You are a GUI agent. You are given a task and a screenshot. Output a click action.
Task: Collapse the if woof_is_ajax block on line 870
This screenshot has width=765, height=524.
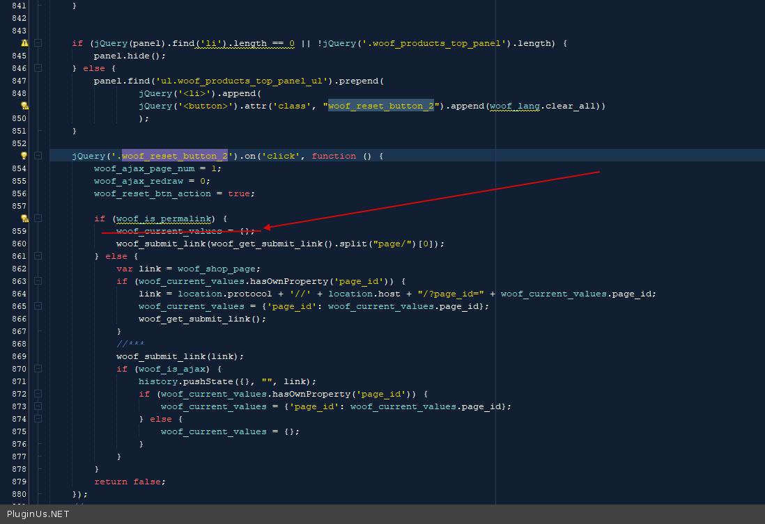tap(38, 369)
